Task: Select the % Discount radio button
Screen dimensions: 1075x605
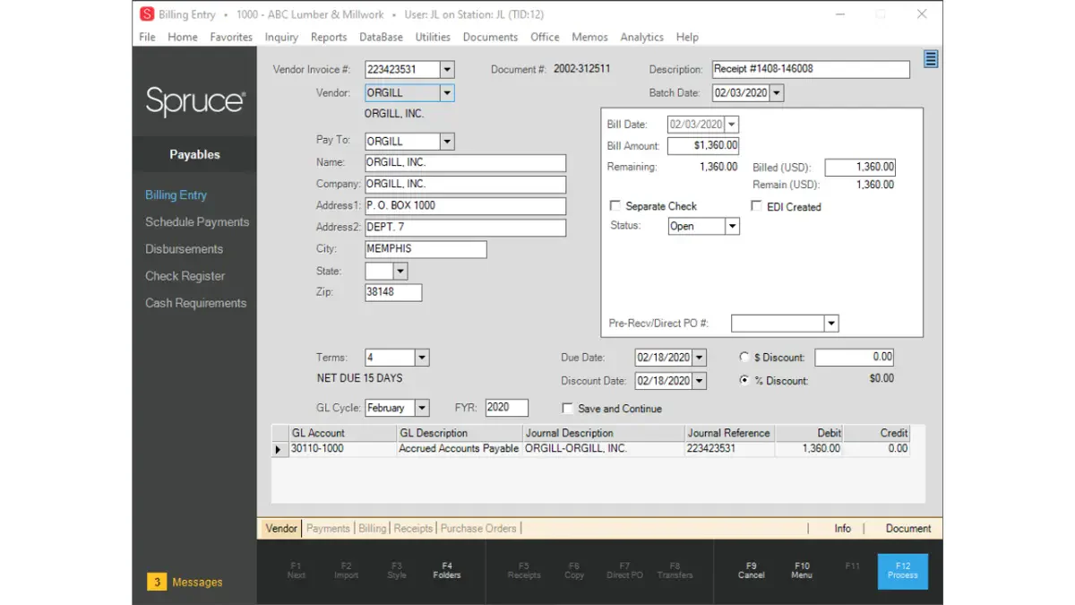Action: coord(744,380)
